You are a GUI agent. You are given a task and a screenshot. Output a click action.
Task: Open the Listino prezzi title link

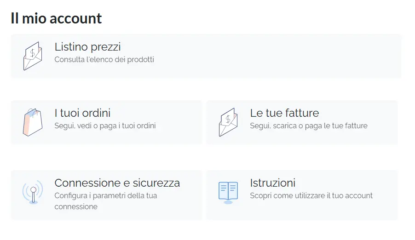click(x=87, y=47)
